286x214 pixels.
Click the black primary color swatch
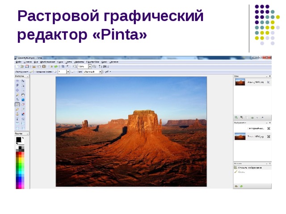tap(19, 140)
